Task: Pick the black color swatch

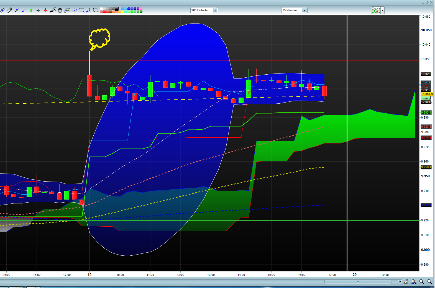Action: (116, 9)
